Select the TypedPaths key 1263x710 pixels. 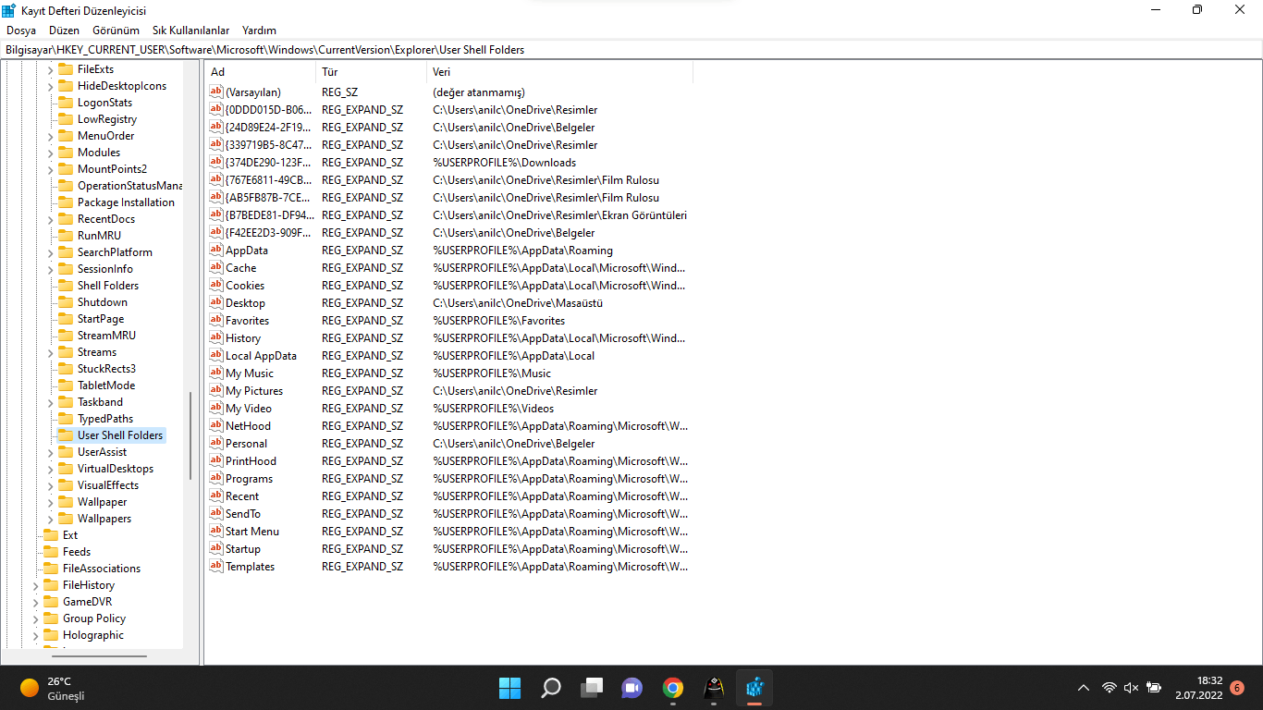[105, 419]
